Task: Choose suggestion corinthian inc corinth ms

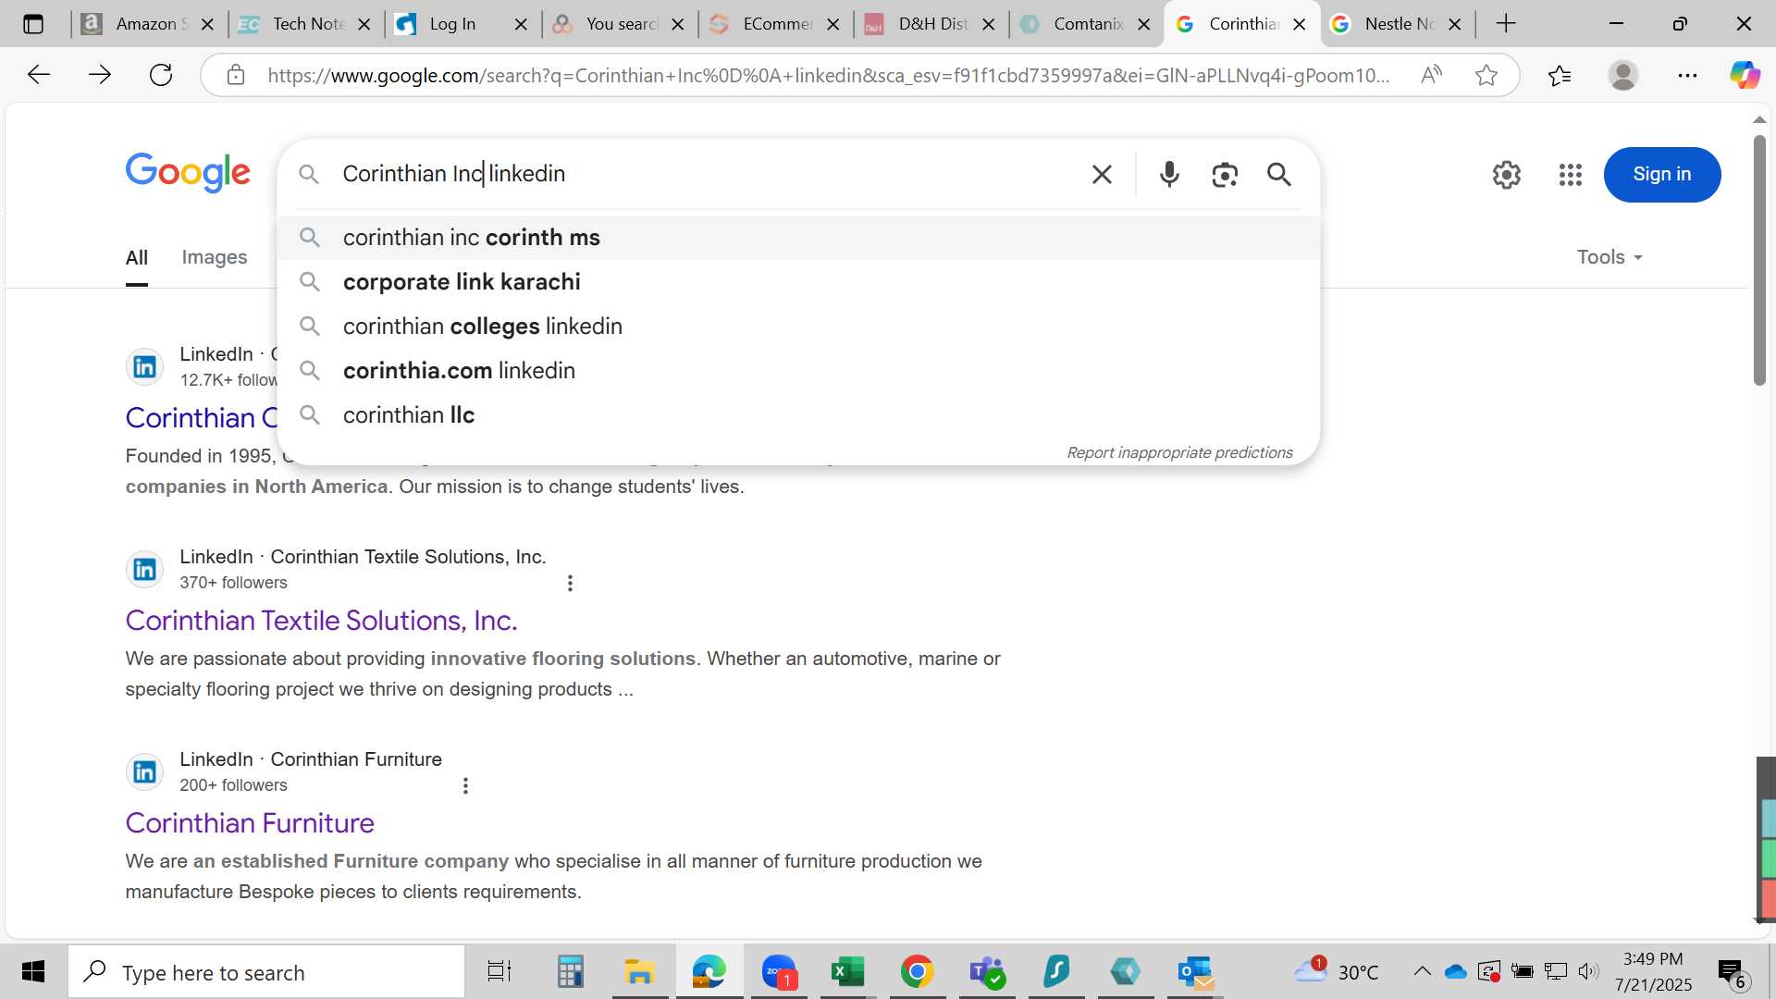Action: 799,238
